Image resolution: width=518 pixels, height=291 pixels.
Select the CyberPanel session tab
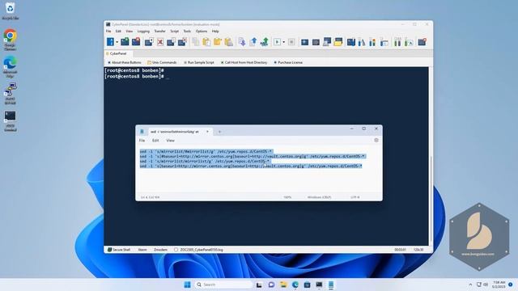(x=118, y=53)
